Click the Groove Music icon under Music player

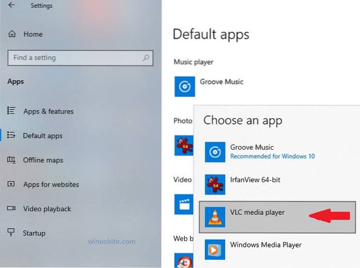pyautogui.click(x=185, y=86)
